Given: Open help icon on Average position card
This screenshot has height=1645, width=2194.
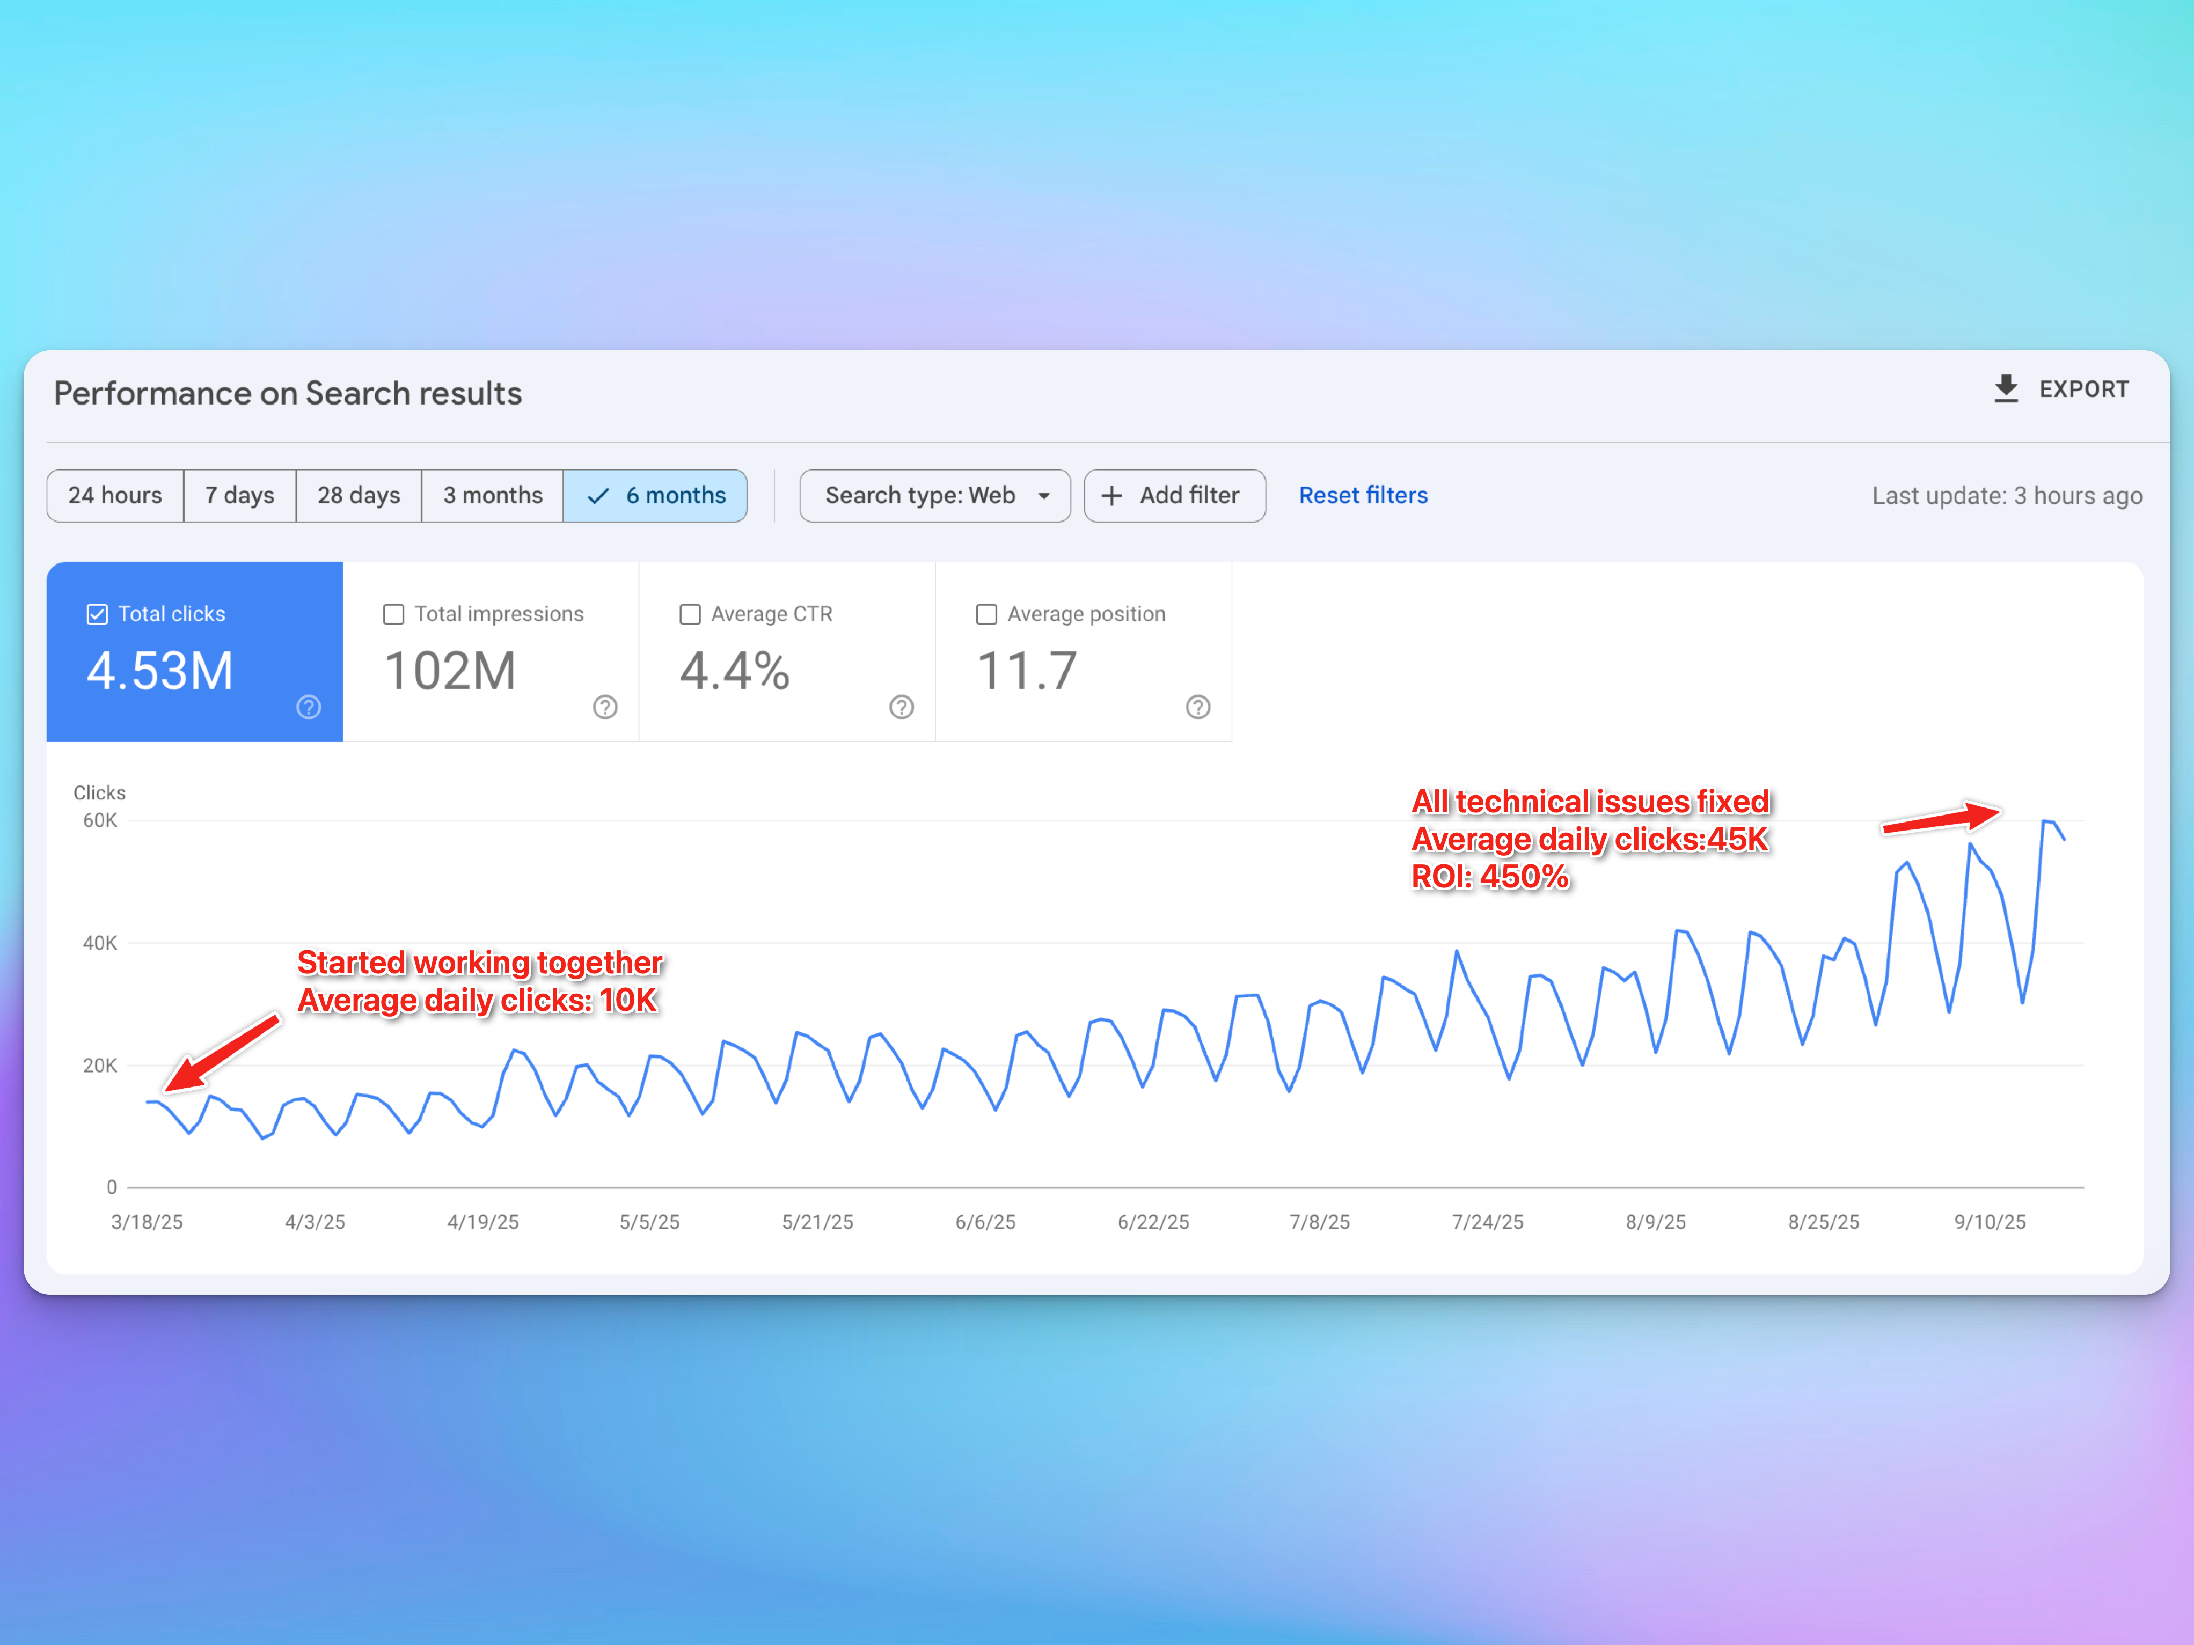Looking at the screenshot, I should click(1198, 707).
